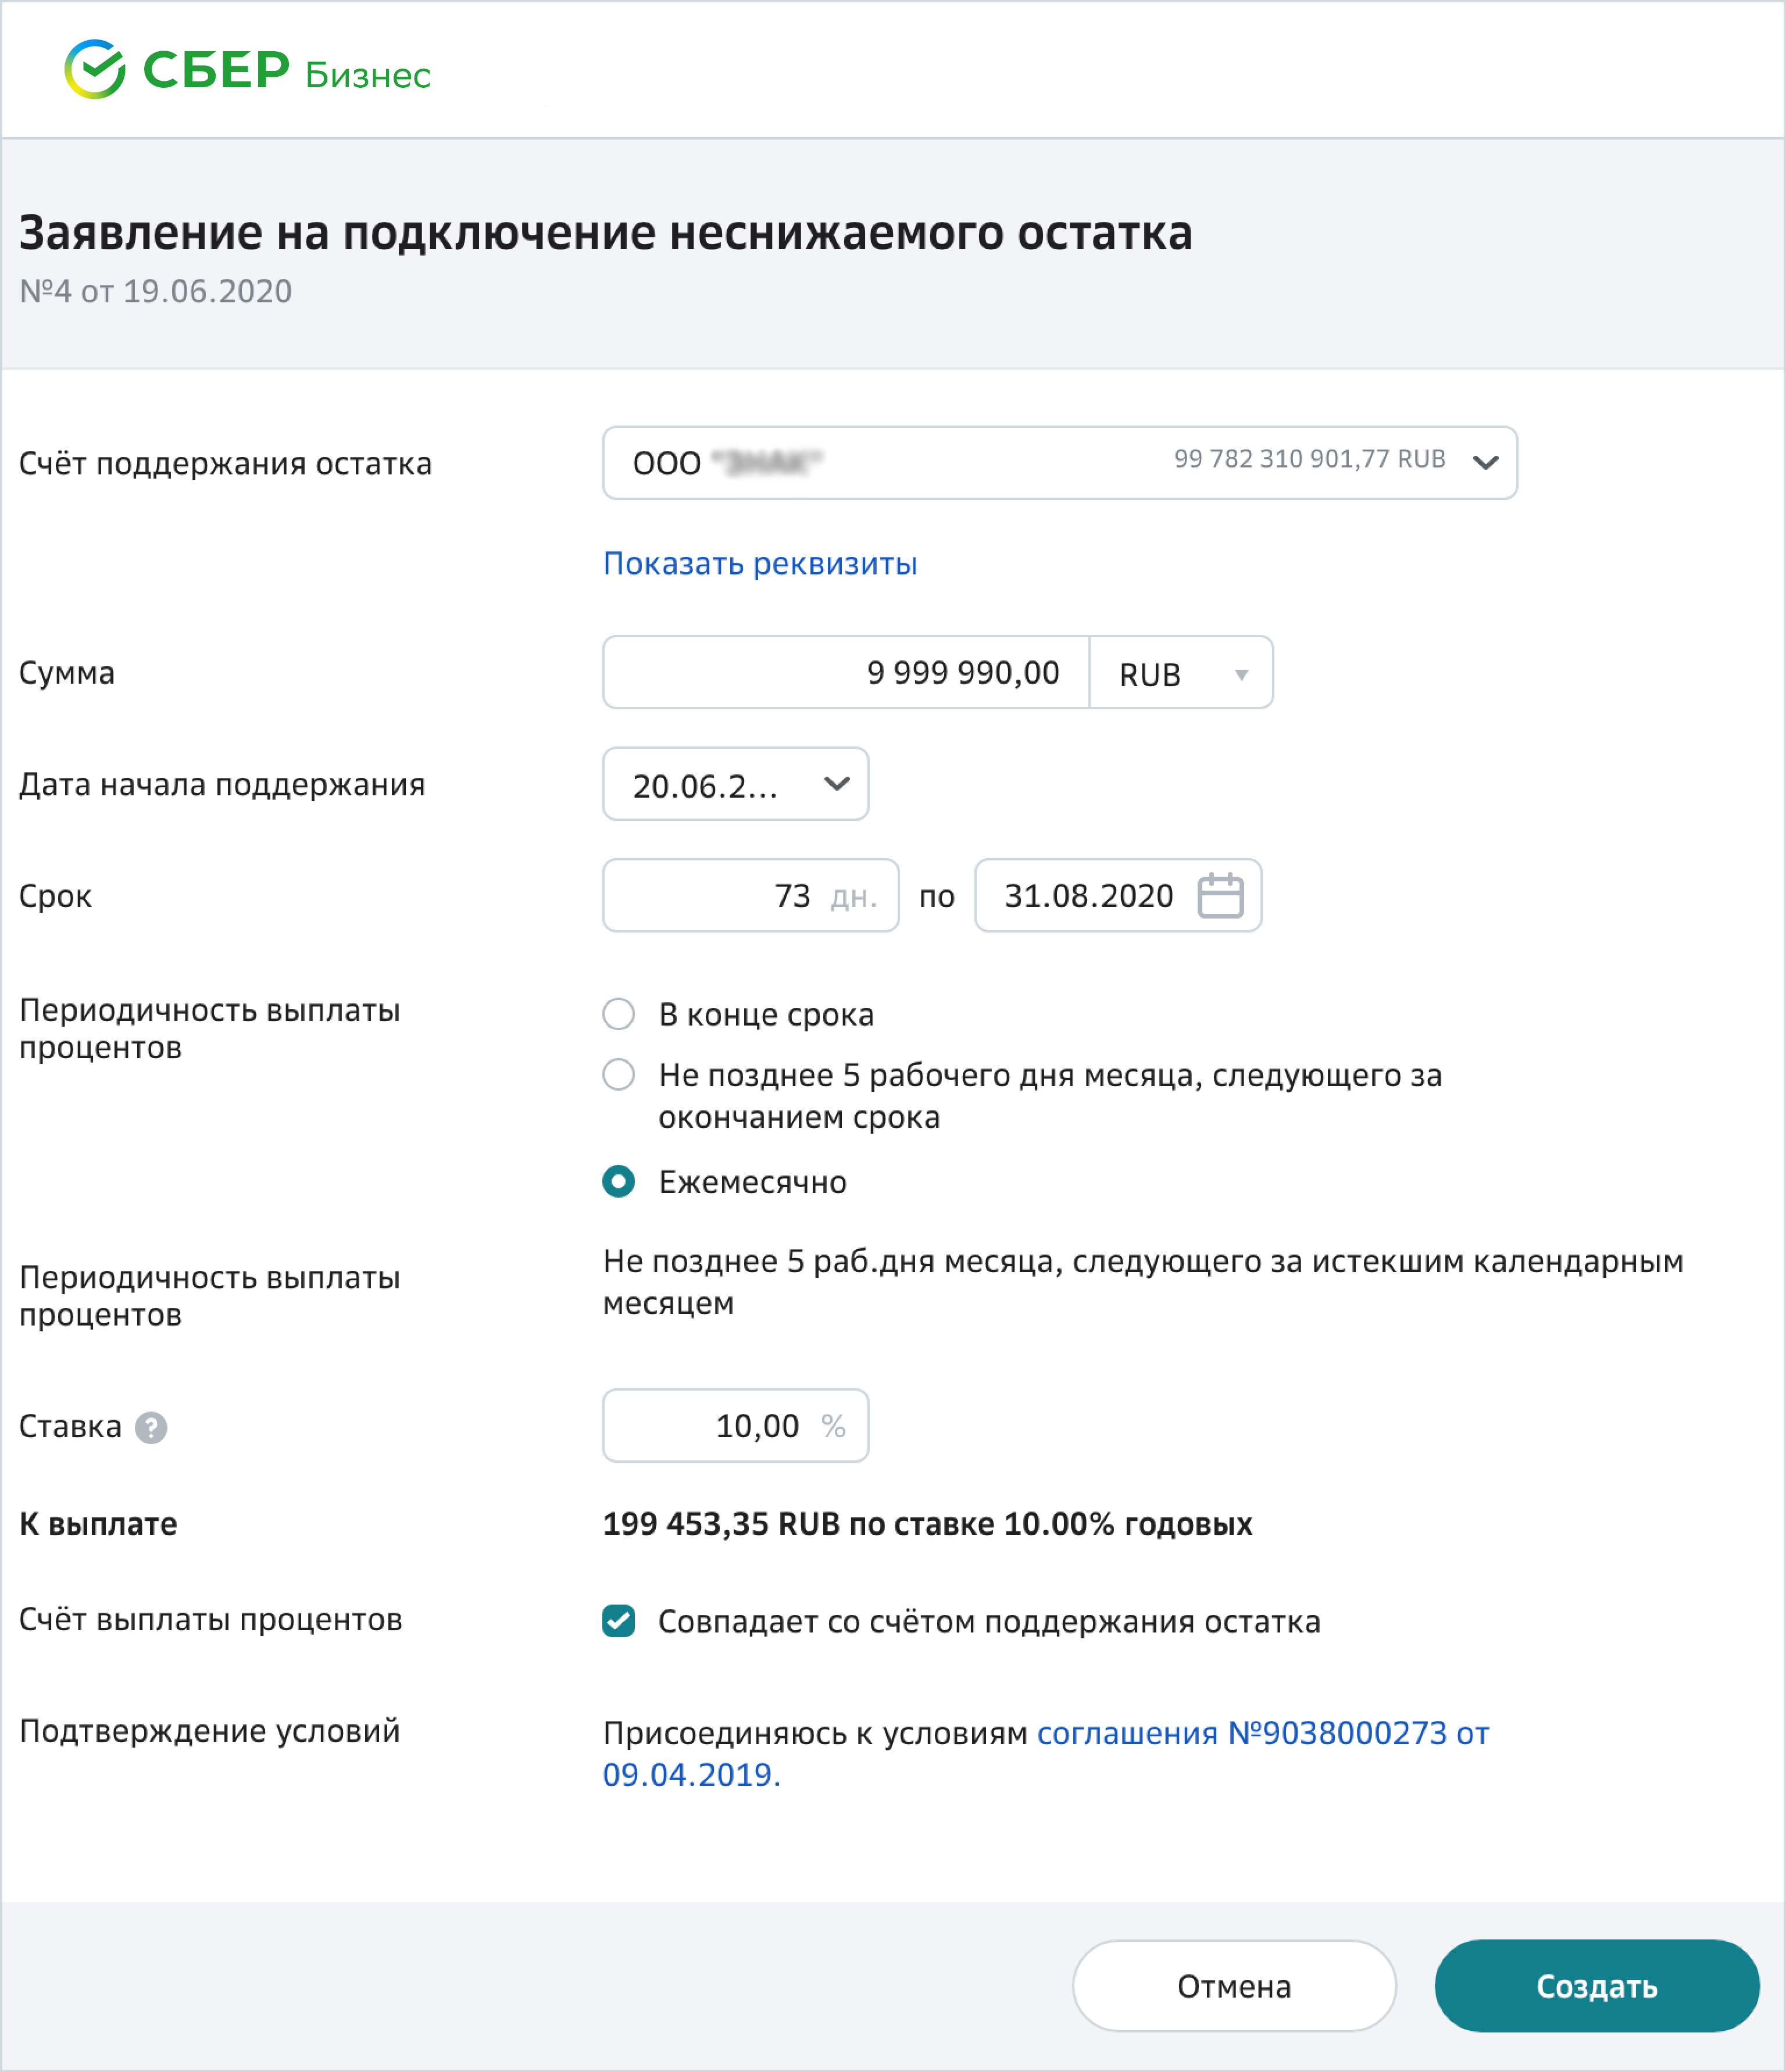Click the 'Отмена' button

tap(1234, 1986)
